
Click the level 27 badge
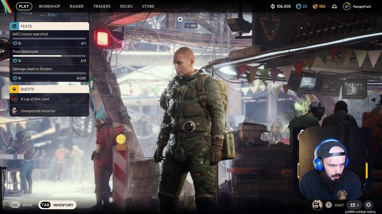tap(346, 6)
